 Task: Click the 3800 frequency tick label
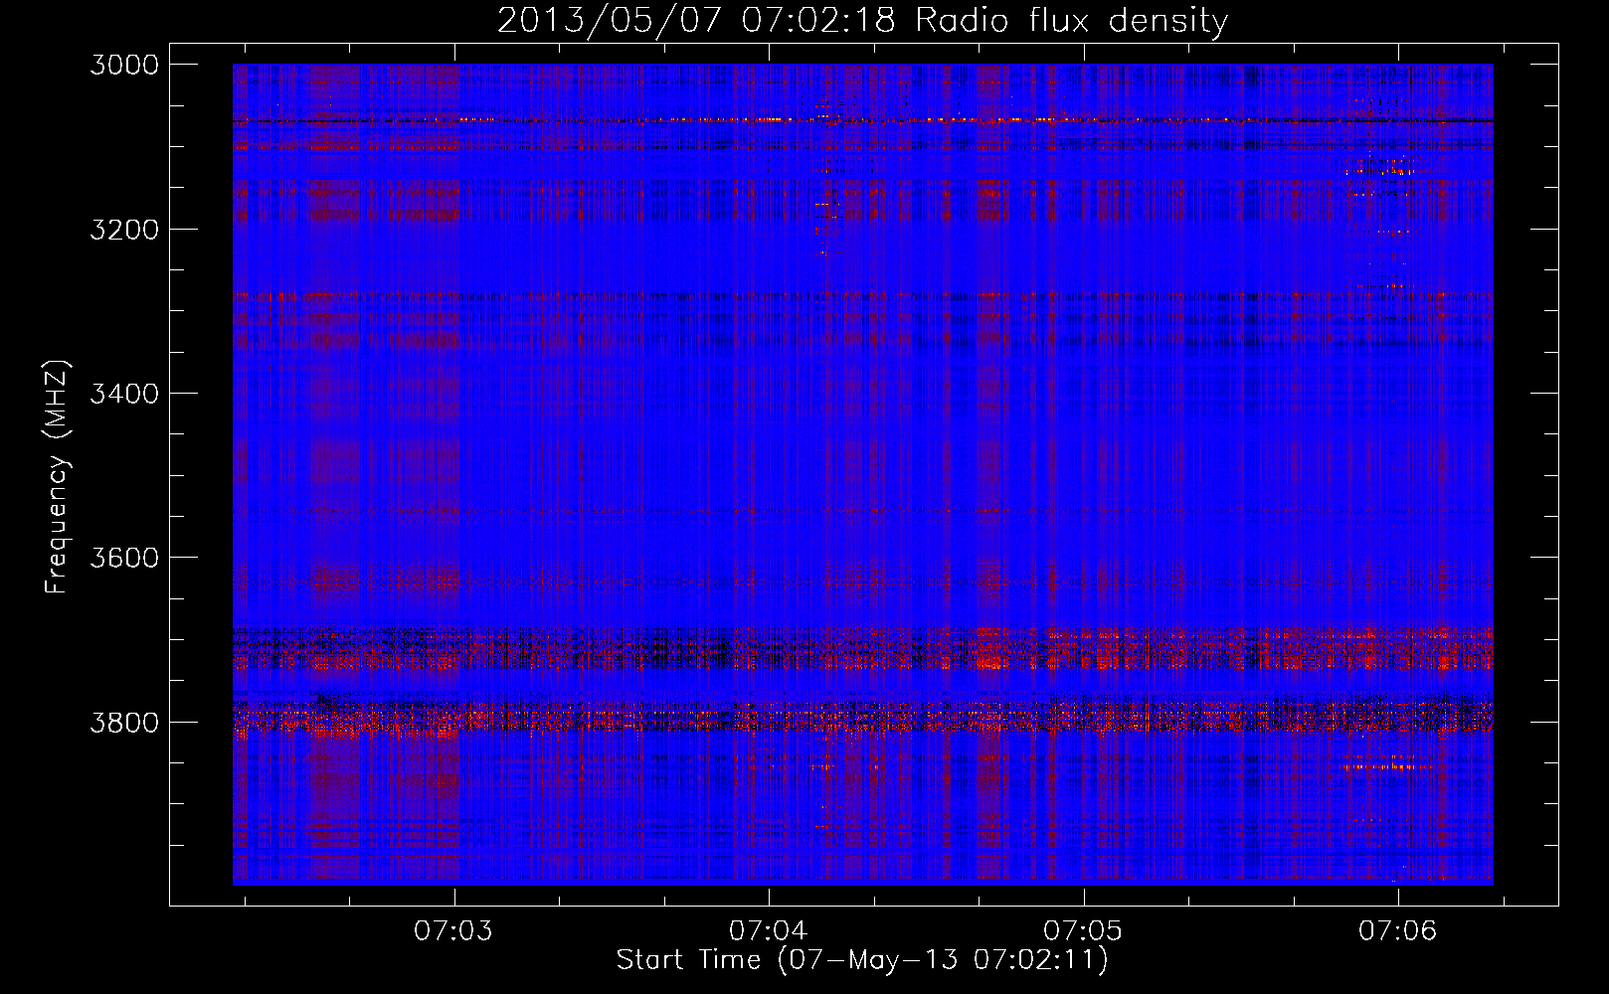[x=124, y=722]
